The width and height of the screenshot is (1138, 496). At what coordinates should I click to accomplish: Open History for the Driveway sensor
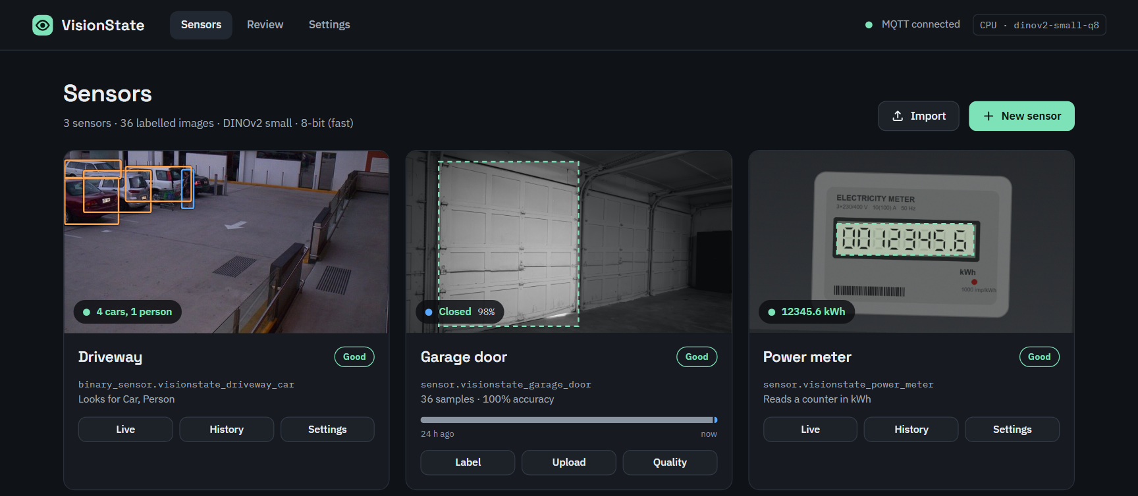227,429
